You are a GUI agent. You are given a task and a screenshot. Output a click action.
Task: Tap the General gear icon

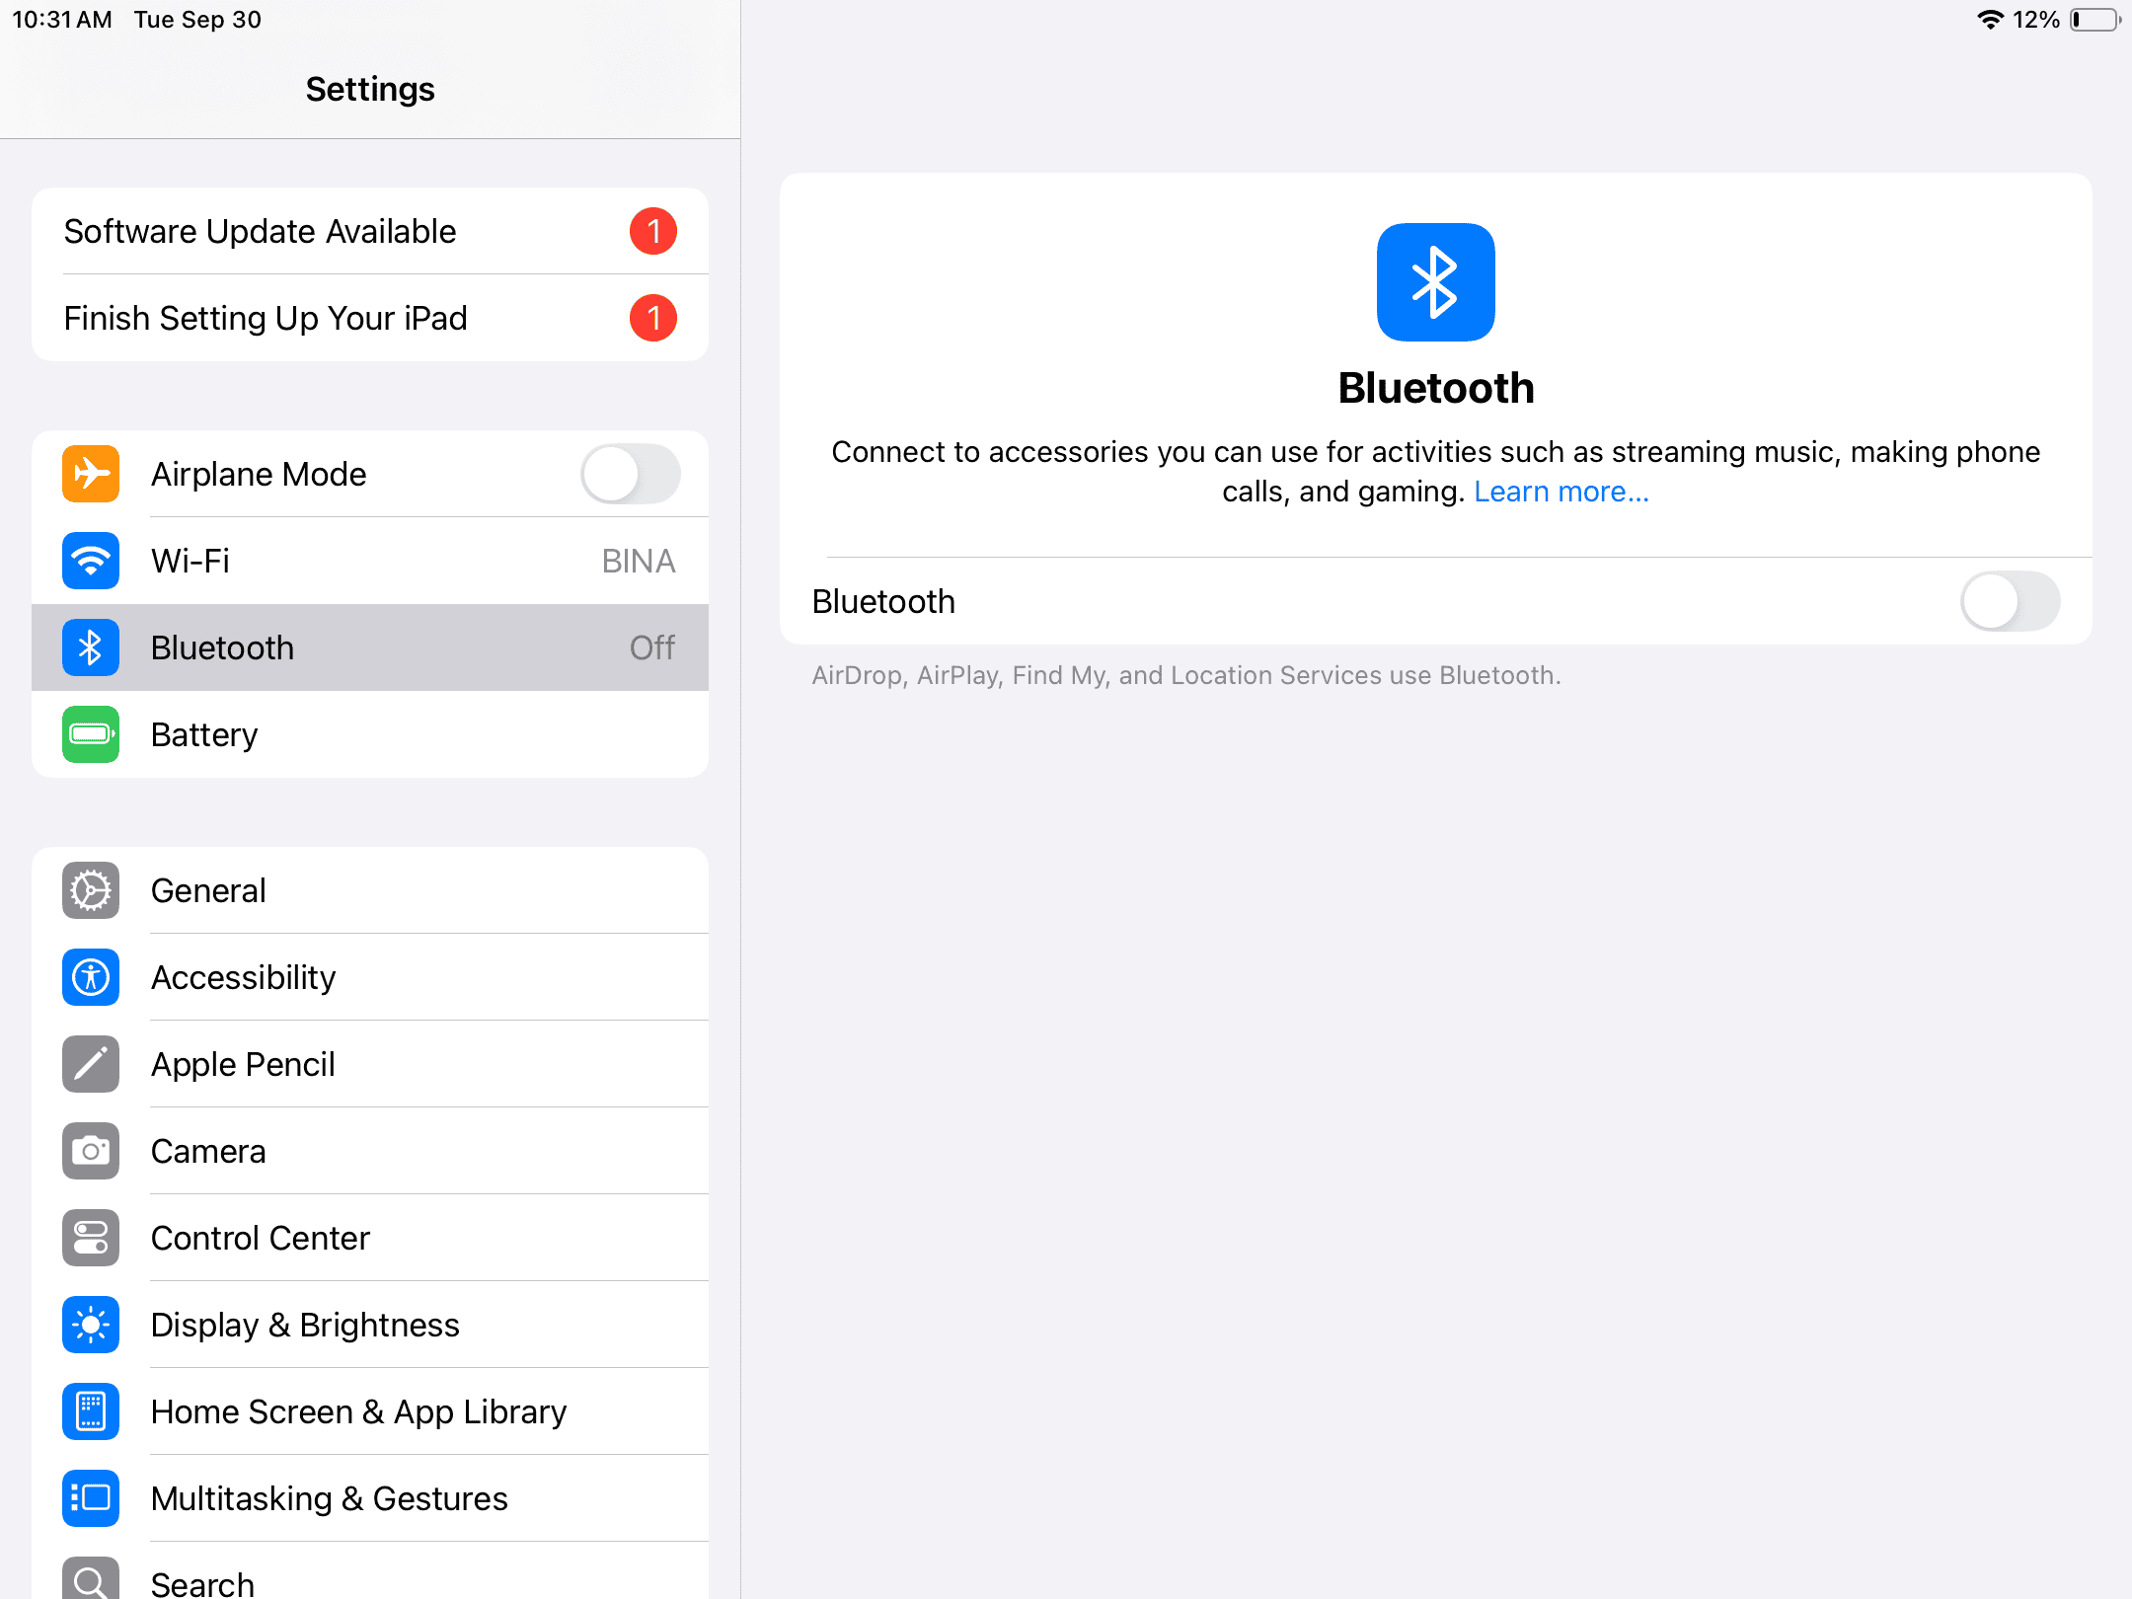(91, 890)
